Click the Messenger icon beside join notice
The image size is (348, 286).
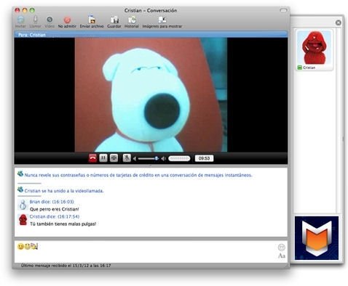[x=20, y=189]
